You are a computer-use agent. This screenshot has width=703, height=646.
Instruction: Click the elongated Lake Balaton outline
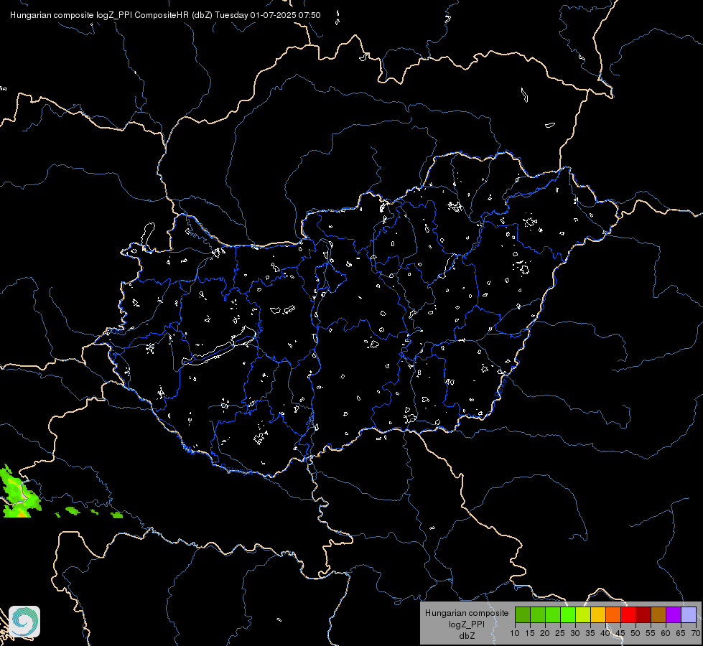tap(219, 347)
